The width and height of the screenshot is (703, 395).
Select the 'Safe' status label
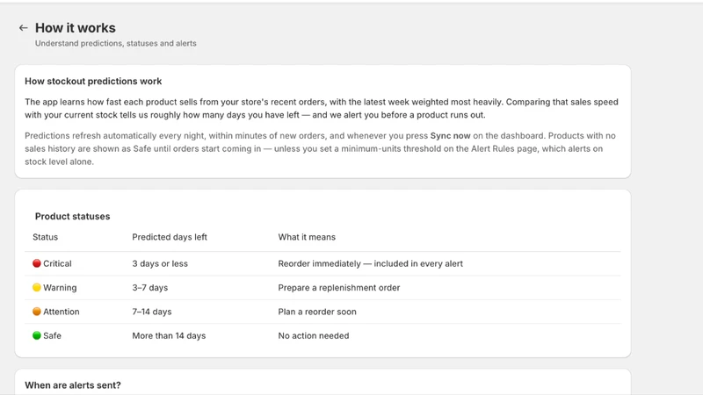coord(52,335)
